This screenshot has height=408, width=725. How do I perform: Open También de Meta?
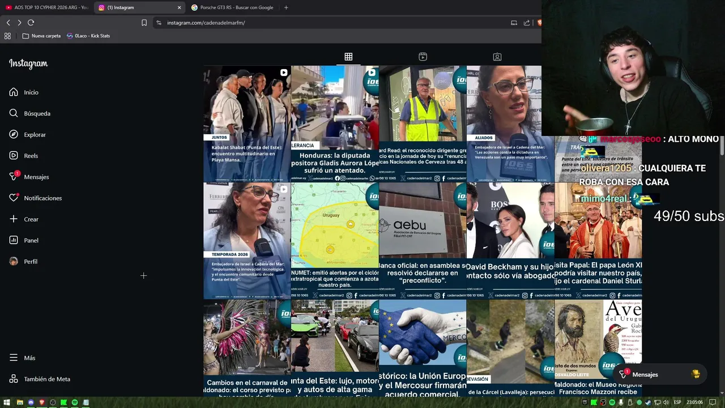pos(40,379)
